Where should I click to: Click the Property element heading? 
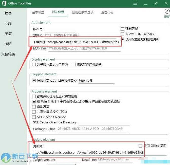click(x=44, y=91)
